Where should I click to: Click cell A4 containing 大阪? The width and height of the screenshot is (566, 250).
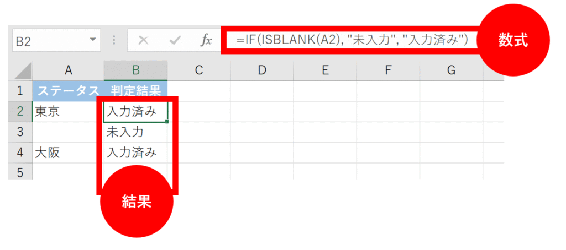point(69,153)
